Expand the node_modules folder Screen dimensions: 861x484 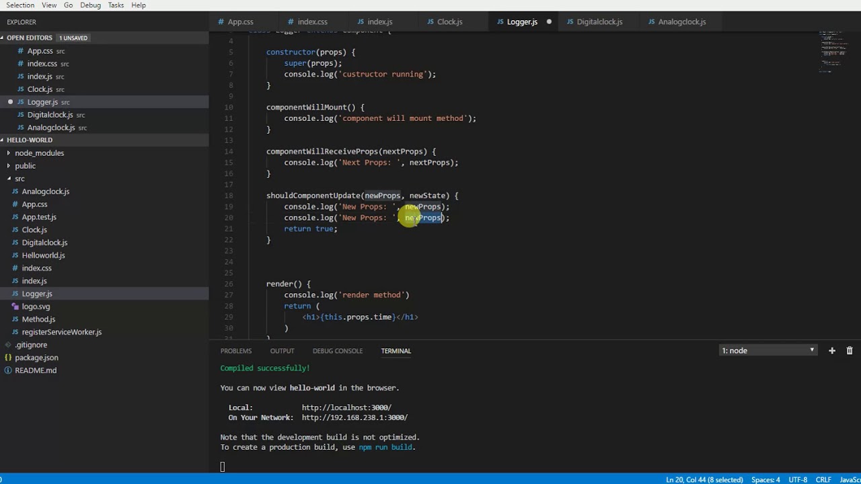(39, 153)
